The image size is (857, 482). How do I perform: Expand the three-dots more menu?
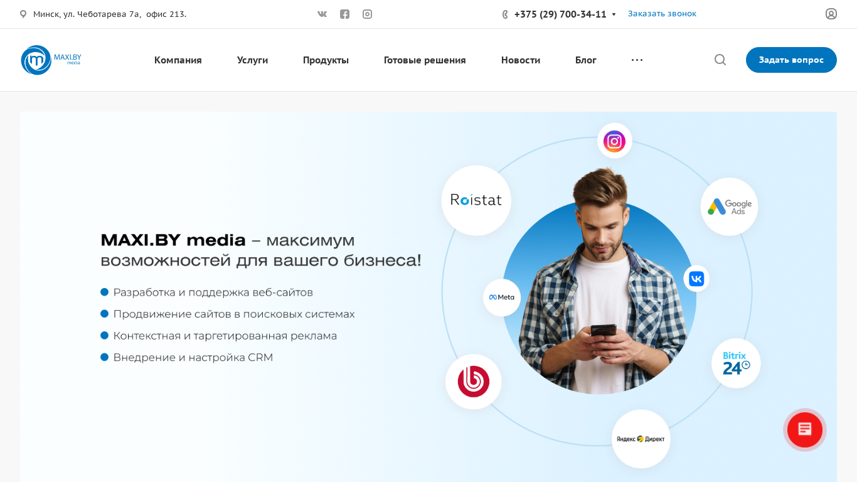click(637, 60)
